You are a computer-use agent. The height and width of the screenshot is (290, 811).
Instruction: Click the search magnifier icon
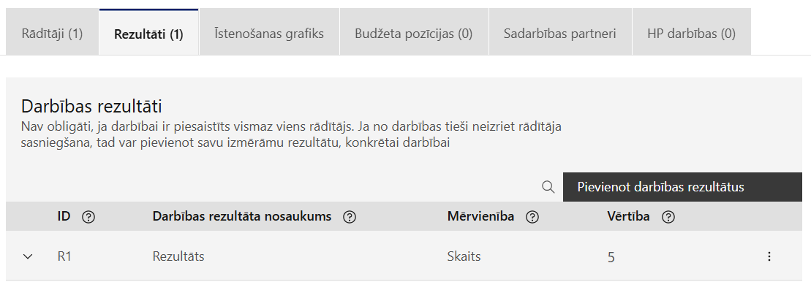pyautogui.click(x=548, y=187)
